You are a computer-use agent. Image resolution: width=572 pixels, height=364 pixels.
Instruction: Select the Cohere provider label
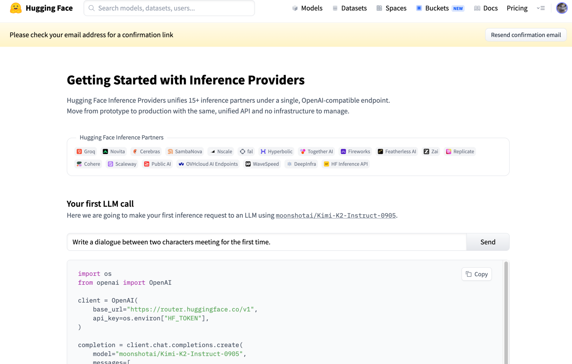[x=92, y=164]
